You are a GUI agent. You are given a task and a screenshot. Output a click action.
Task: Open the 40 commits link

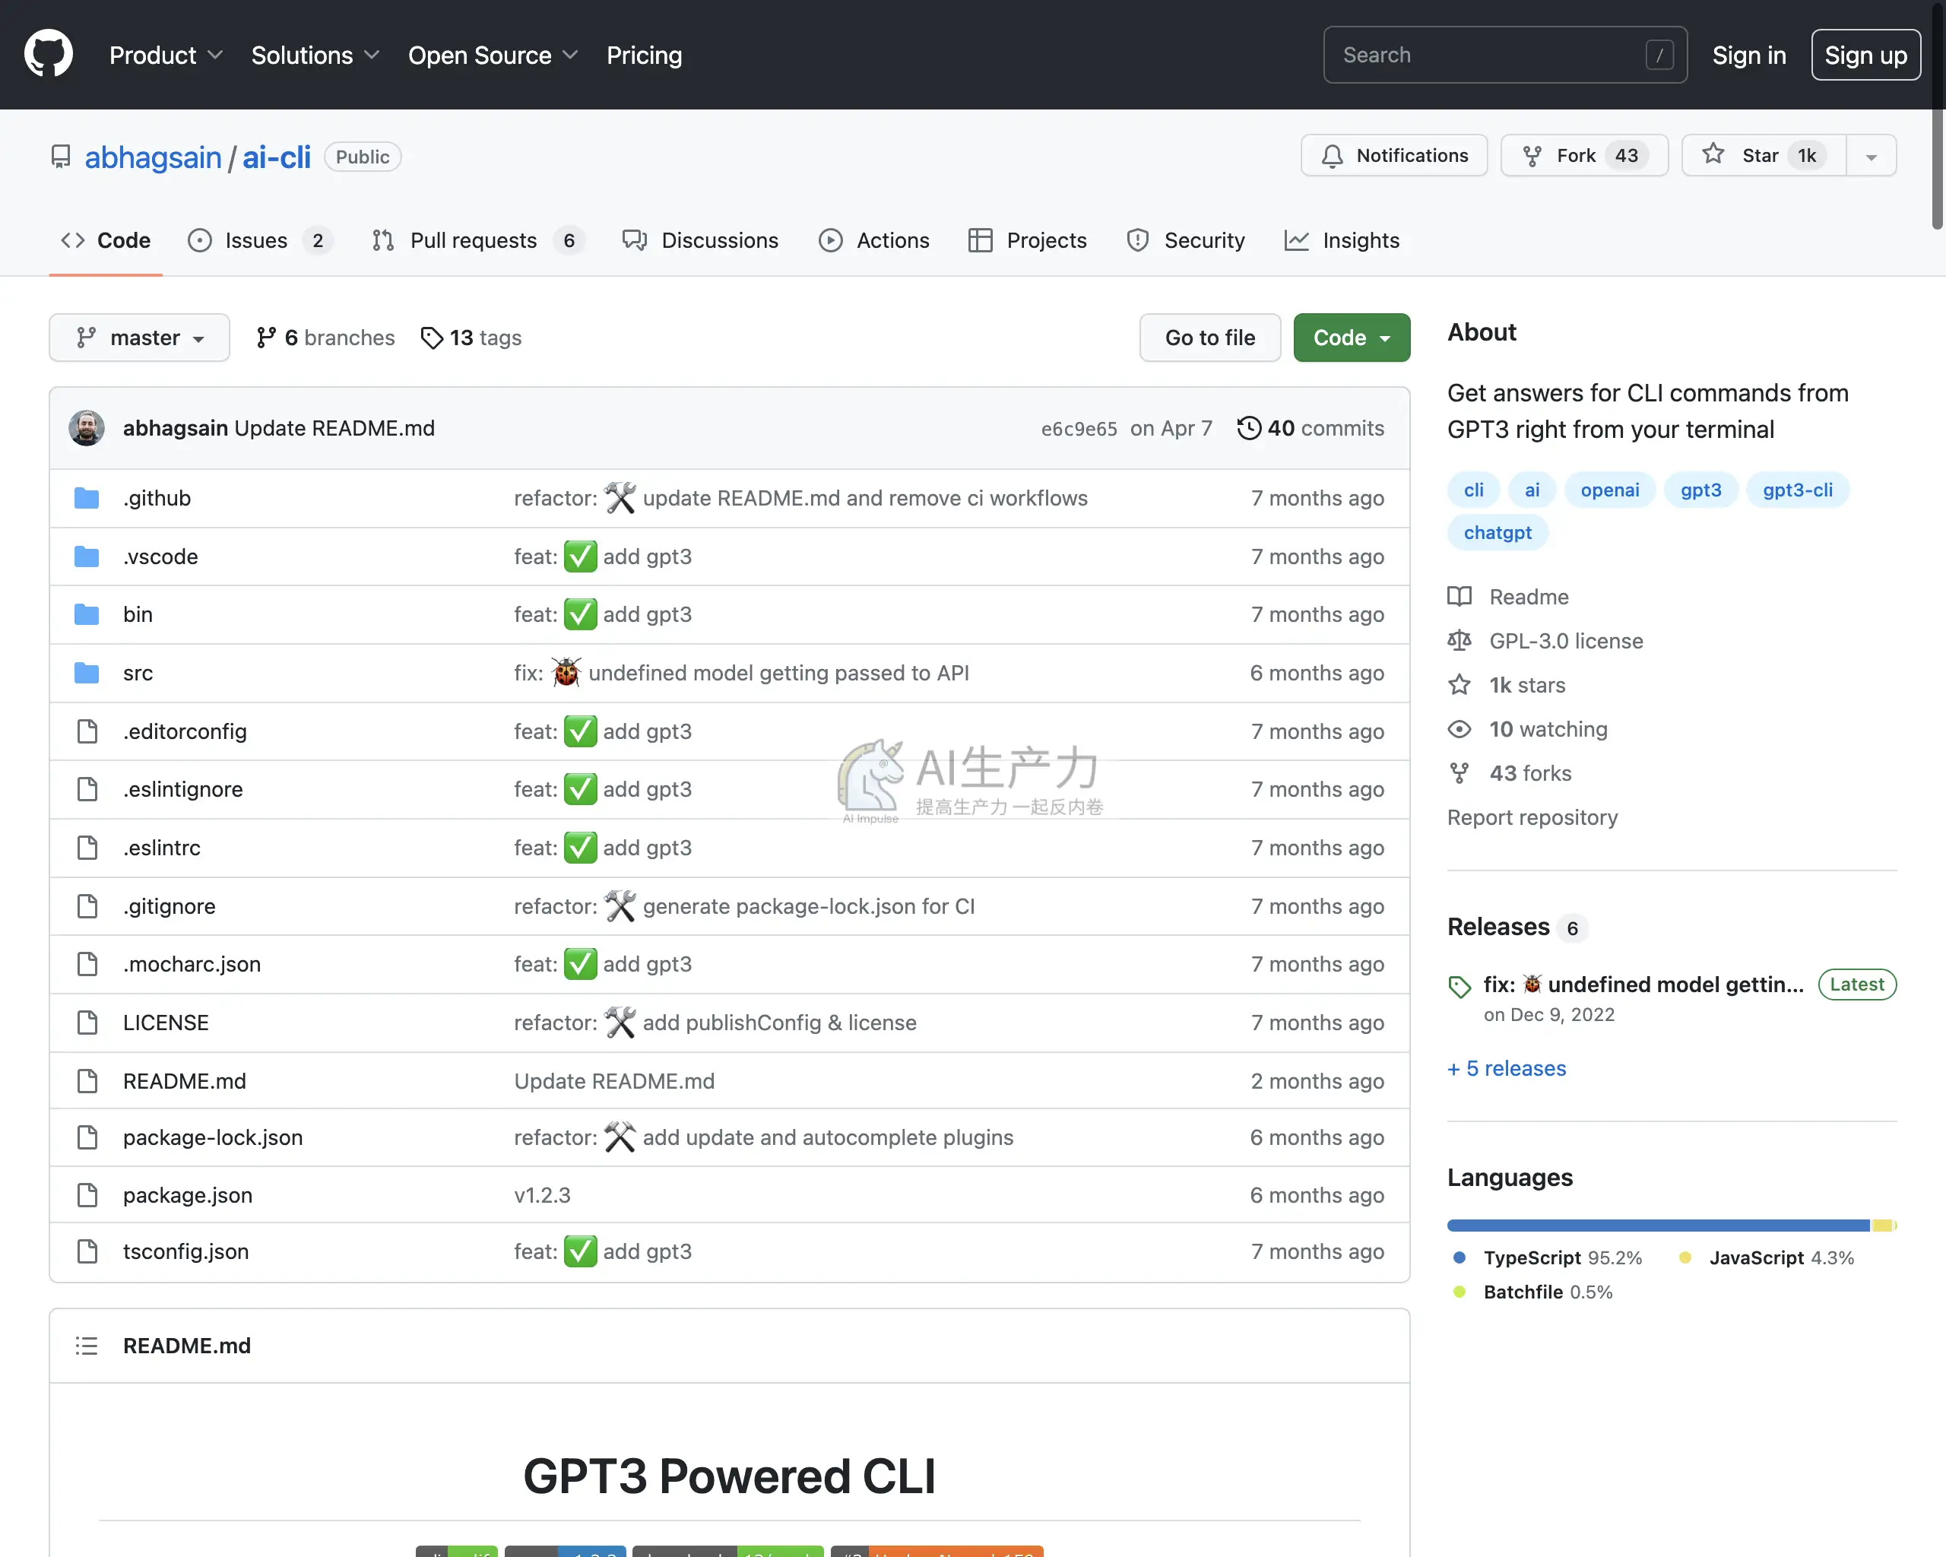(x=1311, y=428)
